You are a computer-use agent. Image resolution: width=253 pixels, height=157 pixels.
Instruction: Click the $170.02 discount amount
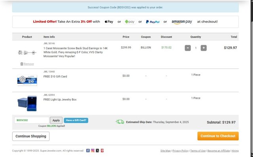tap(166, 48)
